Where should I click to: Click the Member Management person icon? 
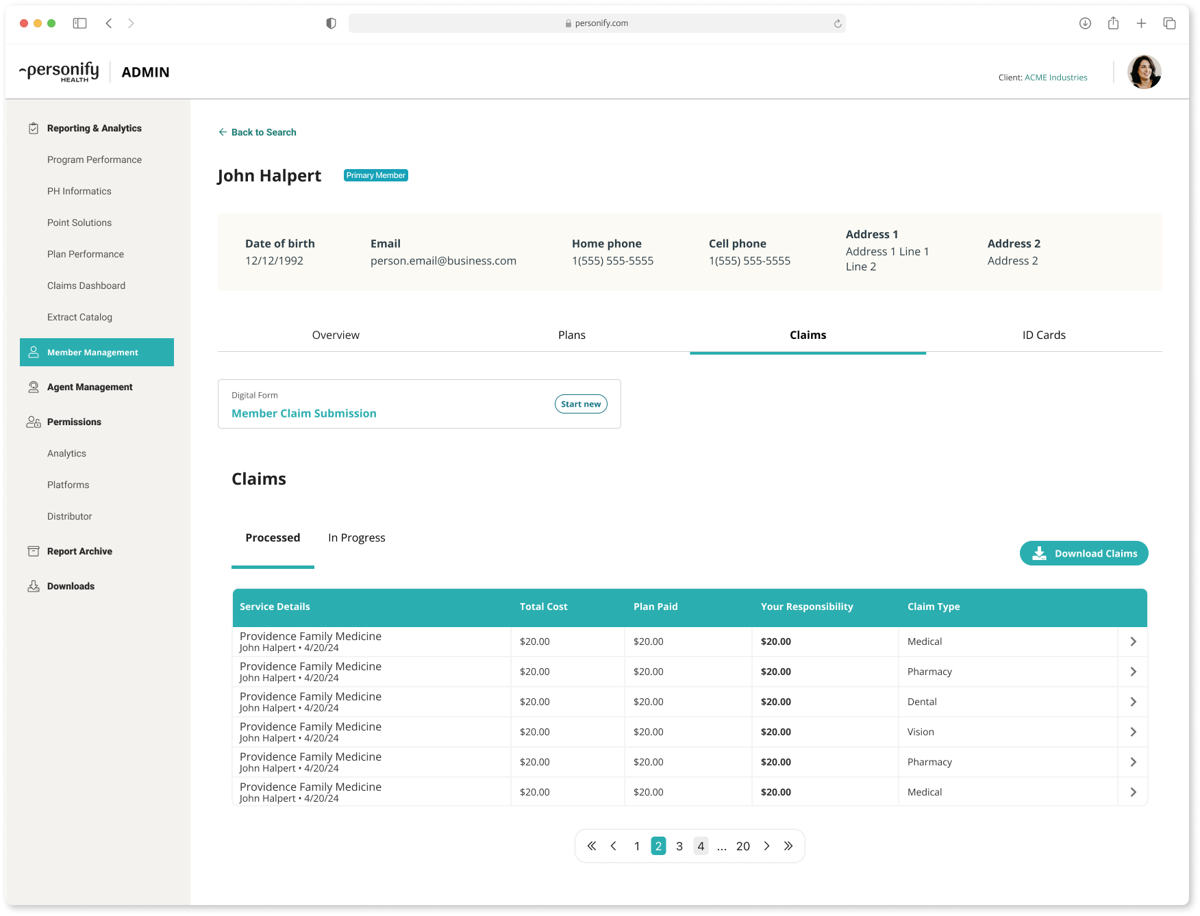pos(34,352)
